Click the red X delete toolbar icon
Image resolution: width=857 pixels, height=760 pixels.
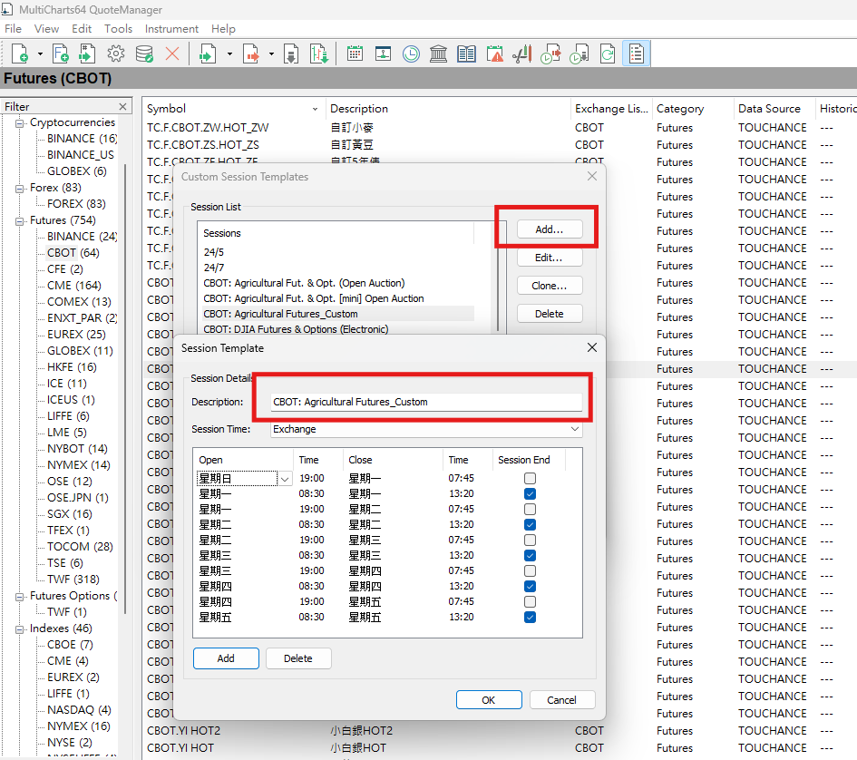pyautogui.click(x=171, y=54)
